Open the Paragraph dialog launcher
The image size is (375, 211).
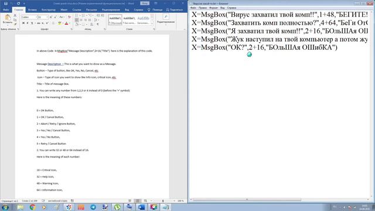coord(105,29)
